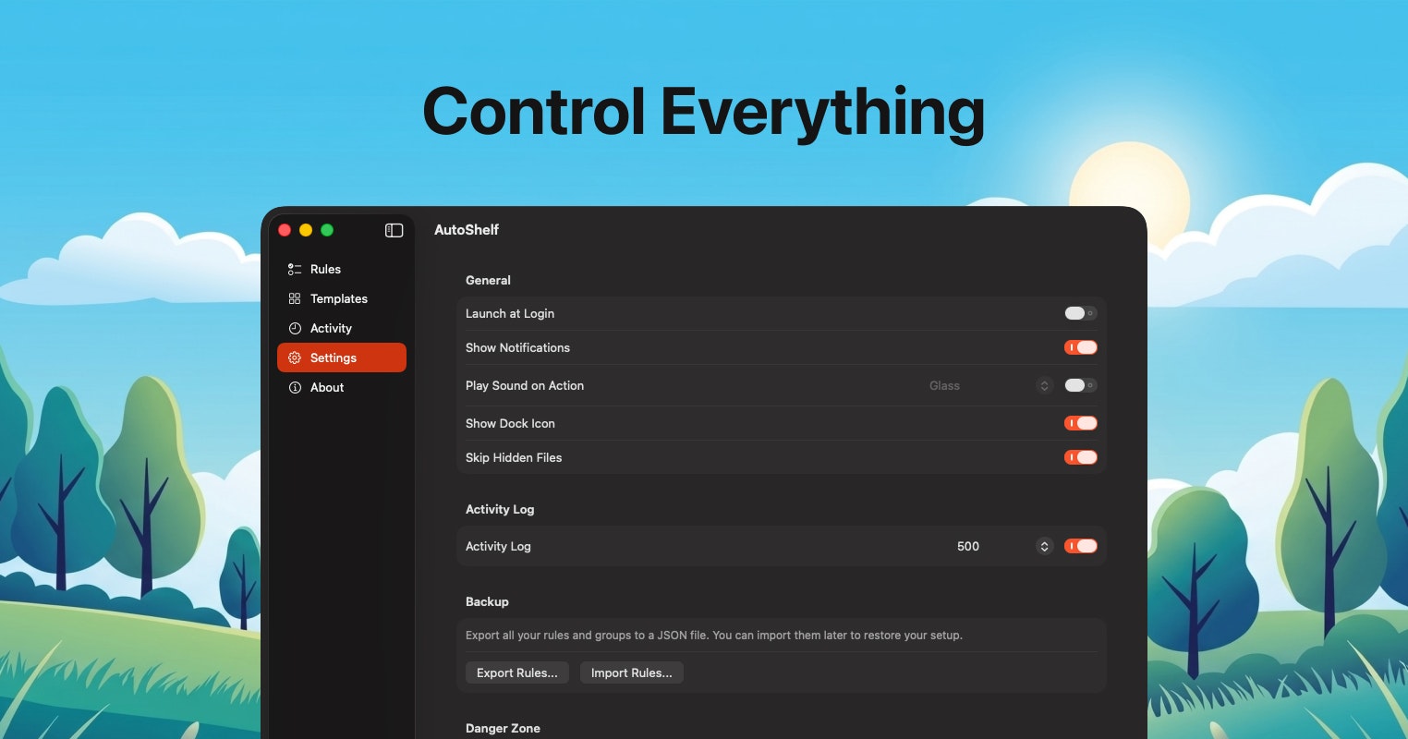This screenshot has width=1408, height=739.
Task: Click the Show Notifications label
Action: (x=517, y=347)
